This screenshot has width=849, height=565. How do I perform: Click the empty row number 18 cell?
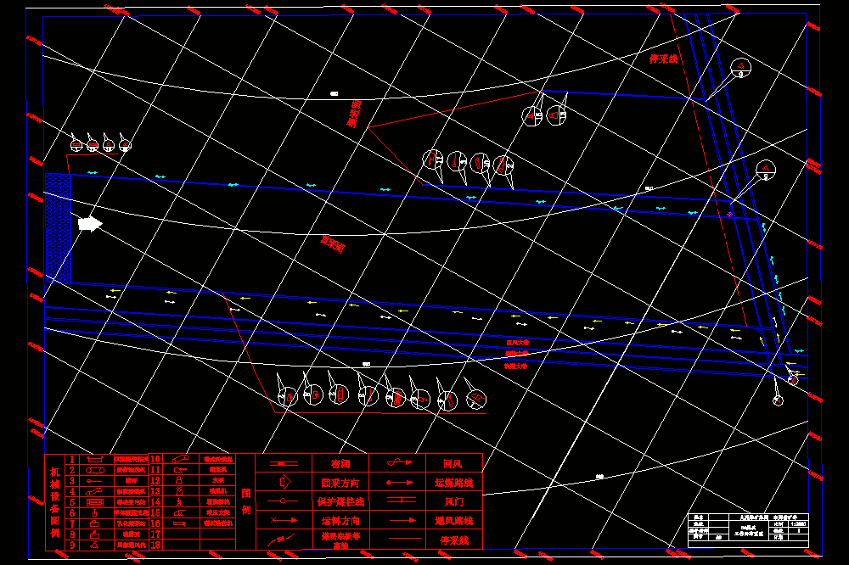pyautogui.click(x=156, y=545)
